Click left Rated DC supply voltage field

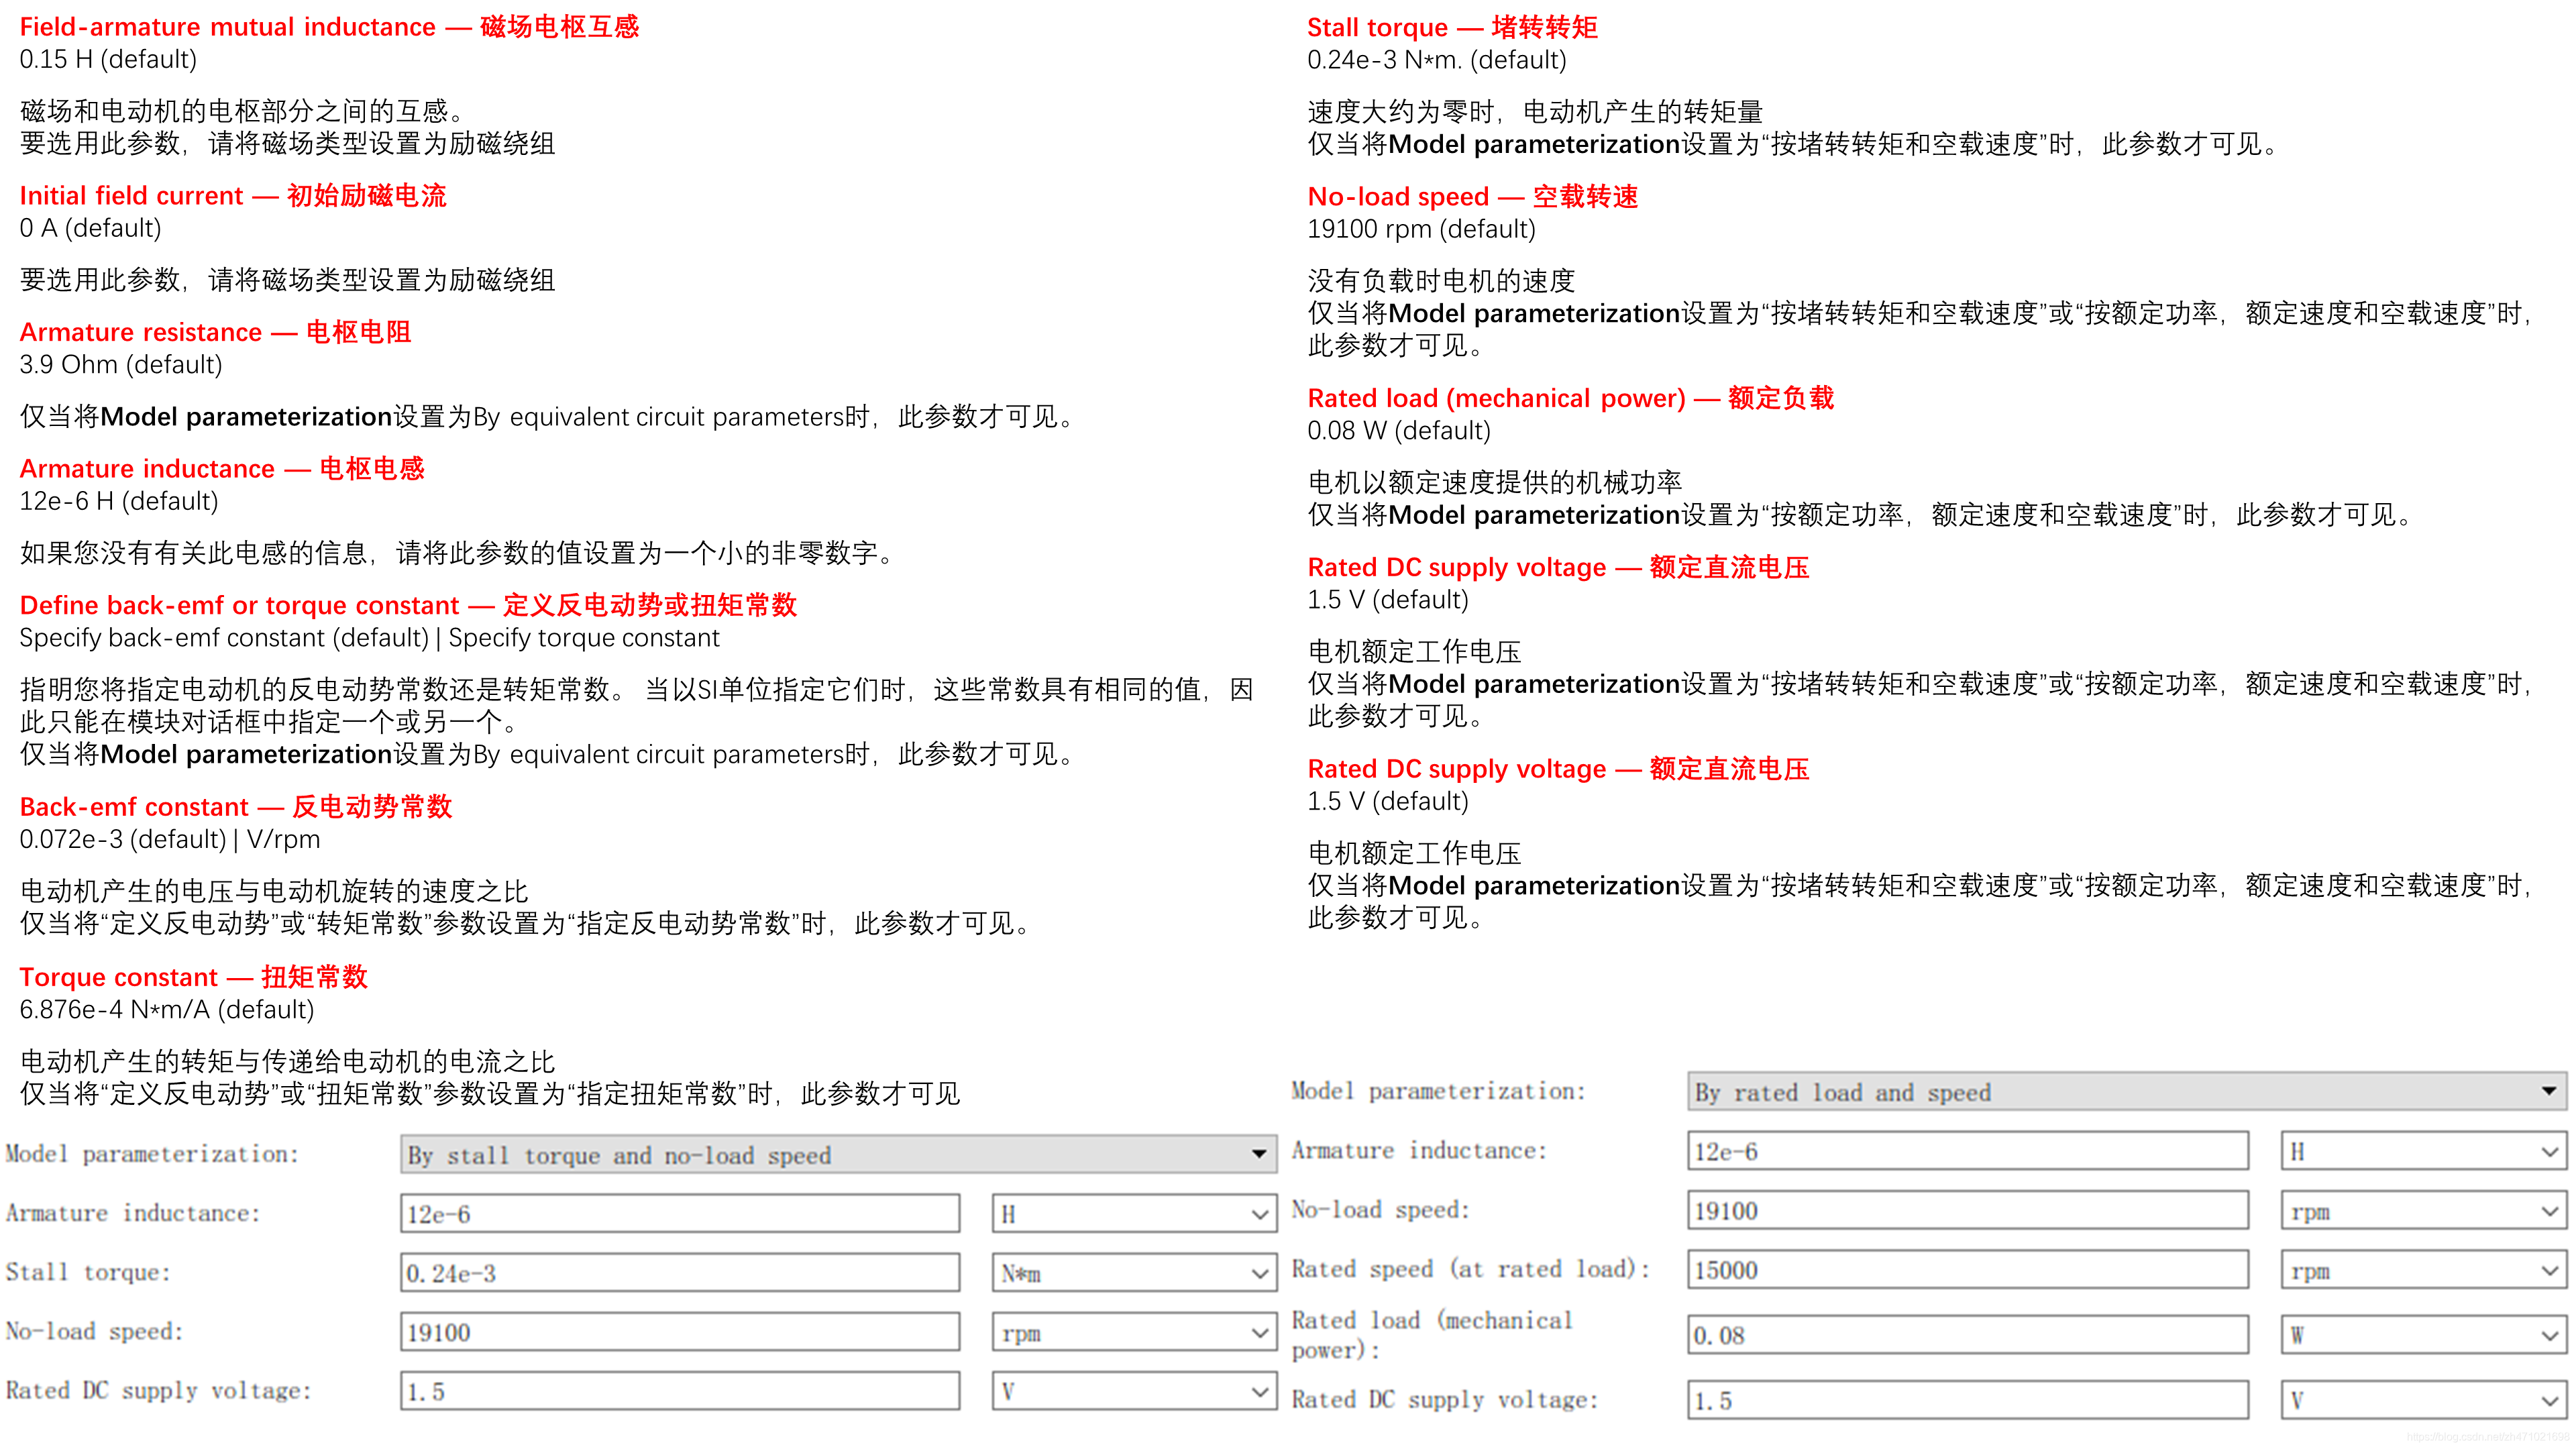pyautogui.click(x=680, y=1391)
